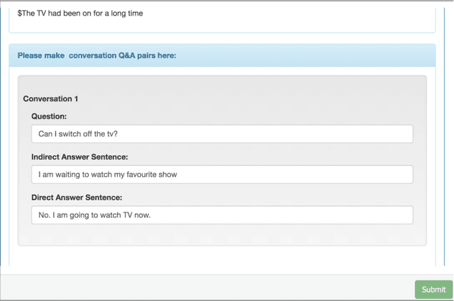Click white space beneath the Conversation 1 panel

(221, 258)
